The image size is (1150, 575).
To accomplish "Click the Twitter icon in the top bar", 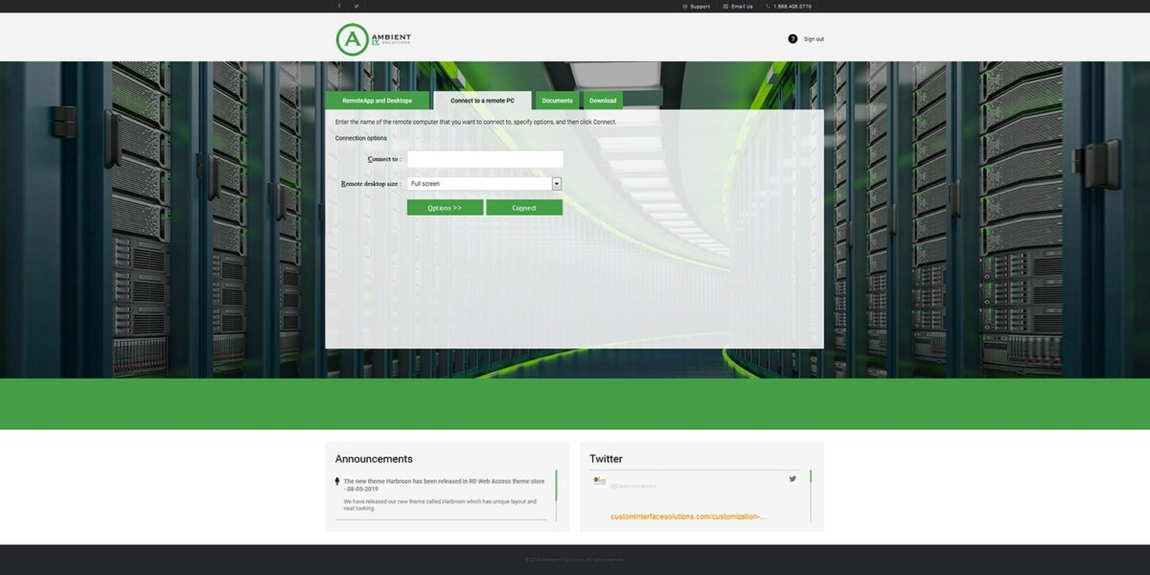I will pos(356,7).
